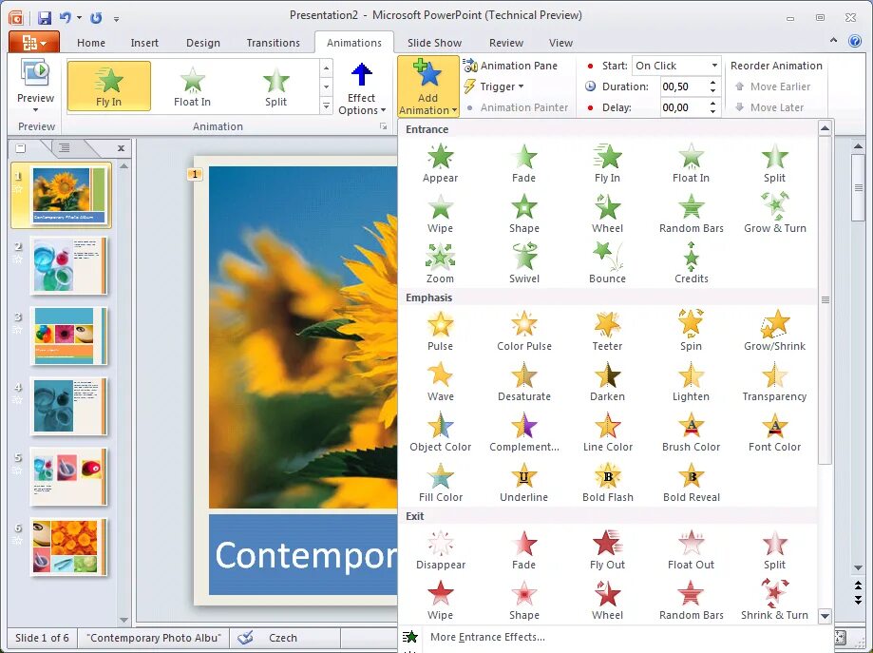This screenshot has width=873, height=653.
Task: Select the Credits entrance animation
Action: point(691,264)
